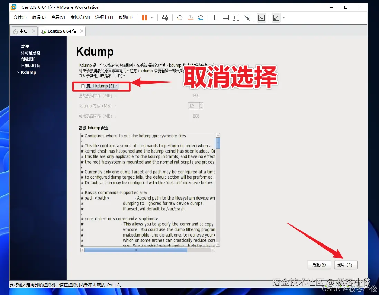Screen dimensions: 379x295
Task: Open the 帮助(H) menu
Action: [x=126, y=17]
